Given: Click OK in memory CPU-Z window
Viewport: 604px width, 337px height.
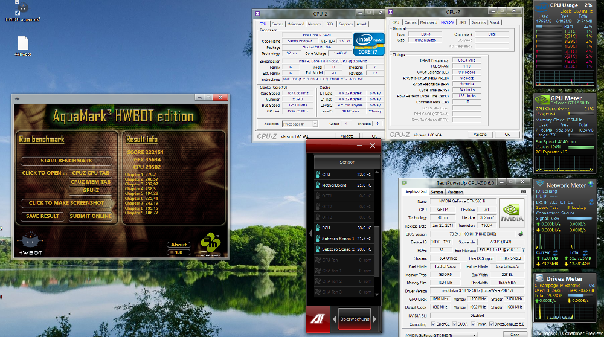Looking at the screenshot, I should [x=507, y=135].
